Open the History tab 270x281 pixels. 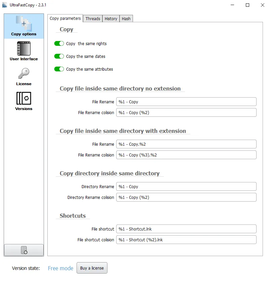pos(111,19)
